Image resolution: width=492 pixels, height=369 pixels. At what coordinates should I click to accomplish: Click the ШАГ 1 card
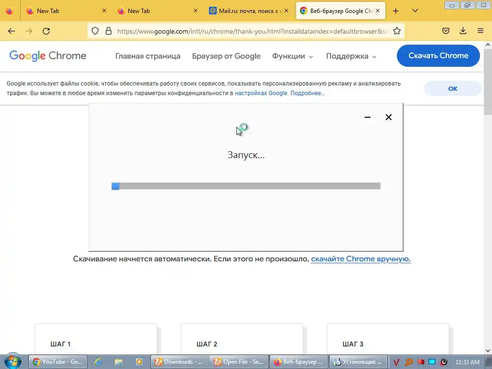point(96,339)
